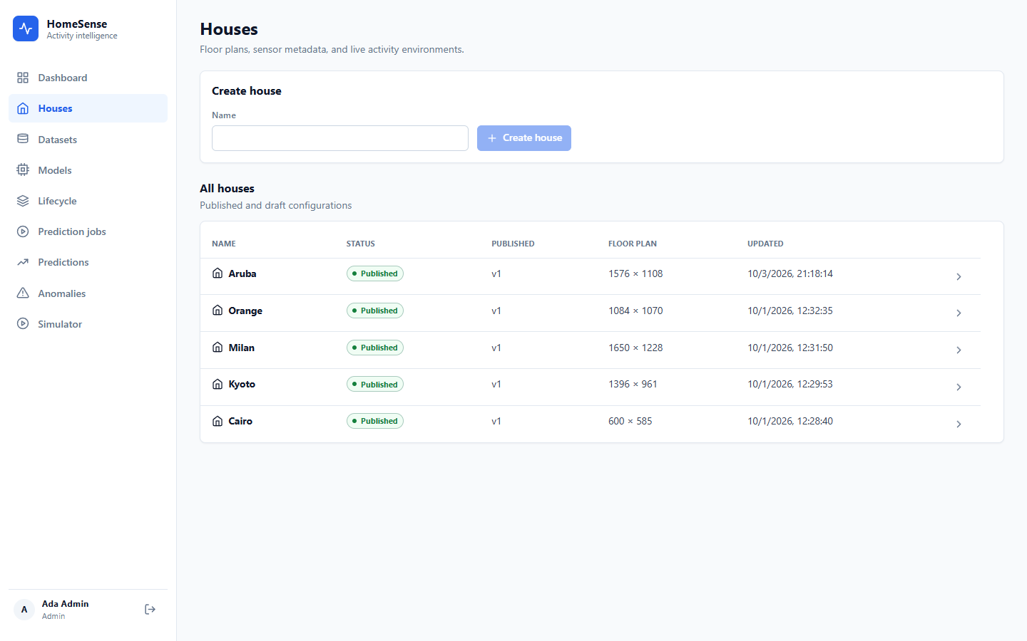Open the Aruba house name
This screenshot has height=641, width=1027.
coord(242,273)
